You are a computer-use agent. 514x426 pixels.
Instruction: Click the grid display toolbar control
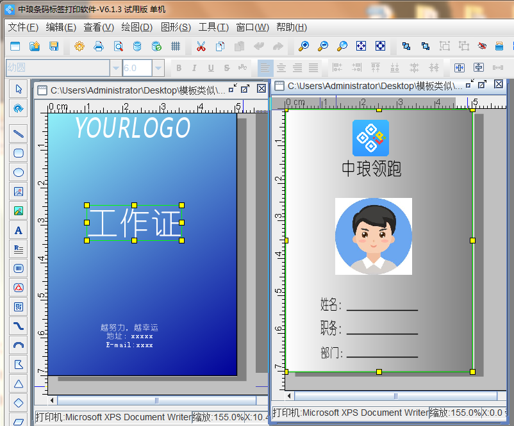(x=177, y=46)
